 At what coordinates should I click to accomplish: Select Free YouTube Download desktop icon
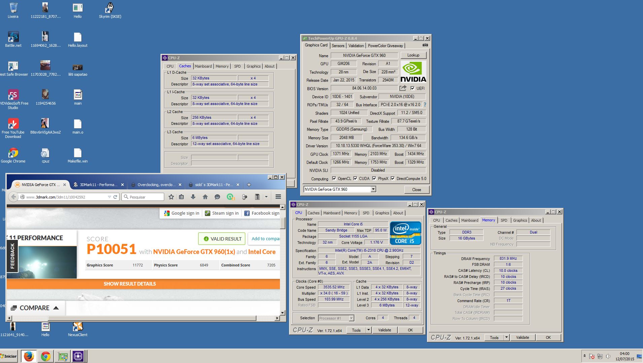[13, 129]
